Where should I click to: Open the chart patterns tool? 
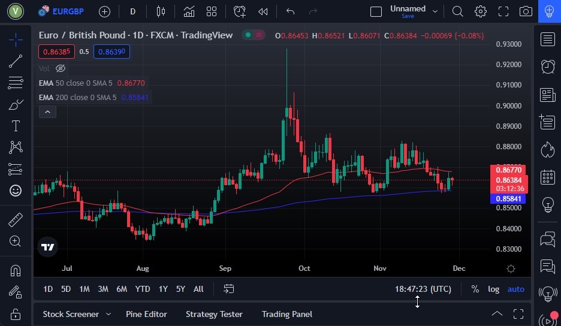[x=16, y=147]
